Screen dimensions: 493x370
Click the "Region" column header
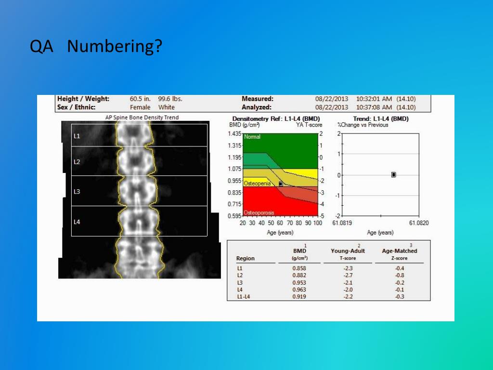[x=245, y=258]
